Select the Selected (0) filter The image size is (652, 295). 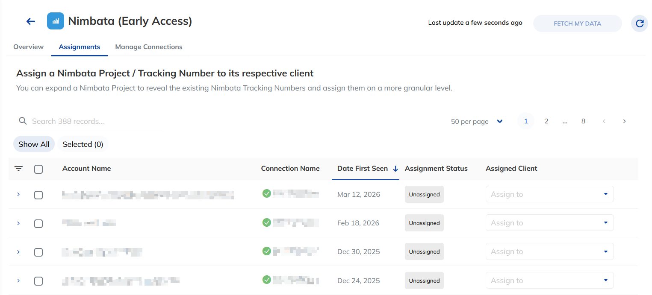pos(83,144)
